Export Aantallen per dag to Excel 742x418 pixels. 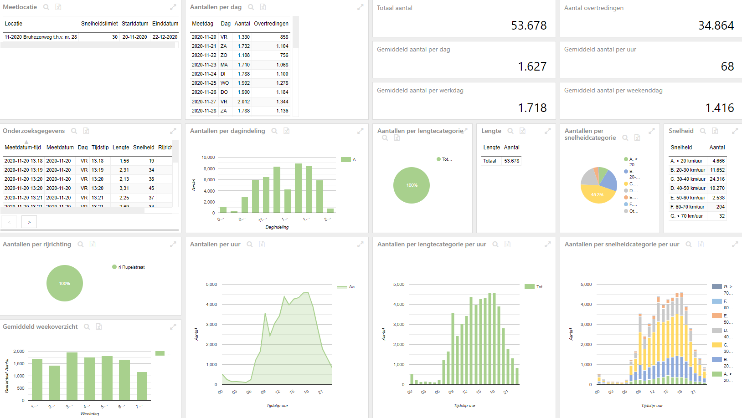(x=263, y=7)
